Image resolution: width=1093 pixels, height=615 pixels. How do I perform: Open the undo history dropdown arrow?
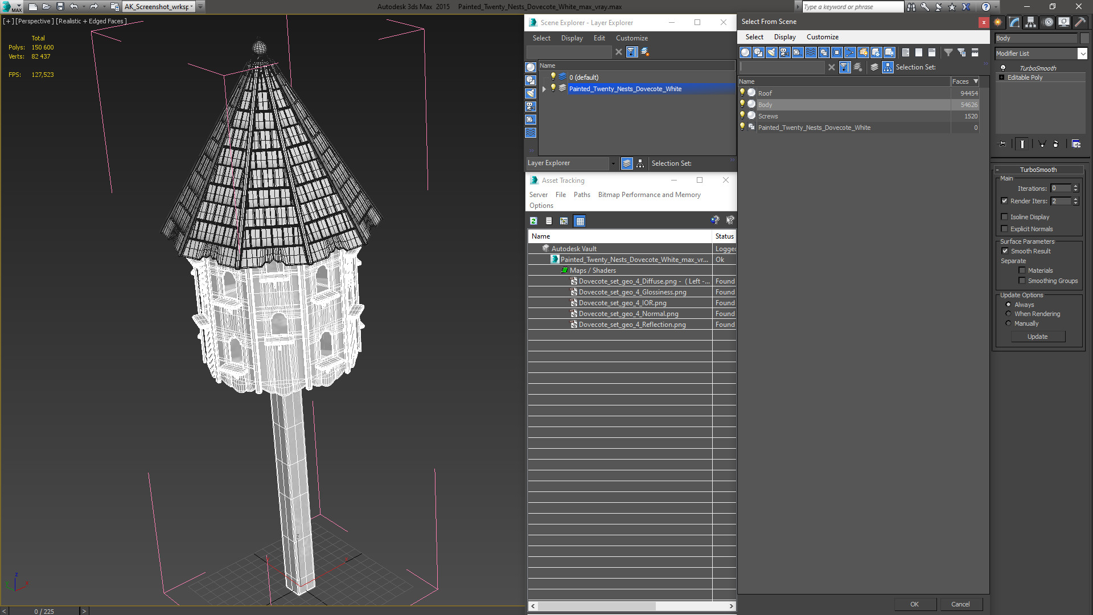pyautogui.click(x=84, y=7)
